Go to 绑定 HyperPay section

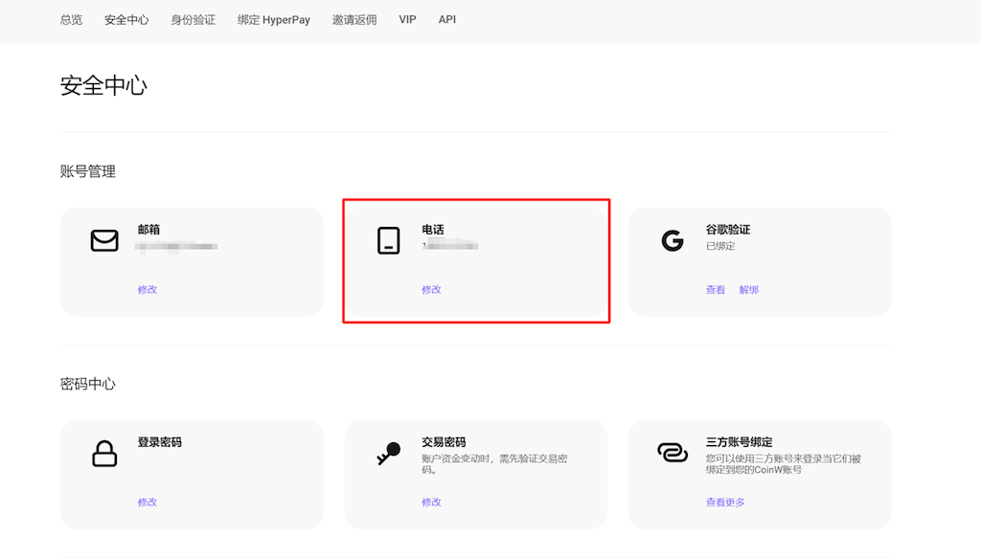click(x=273, y=19)
